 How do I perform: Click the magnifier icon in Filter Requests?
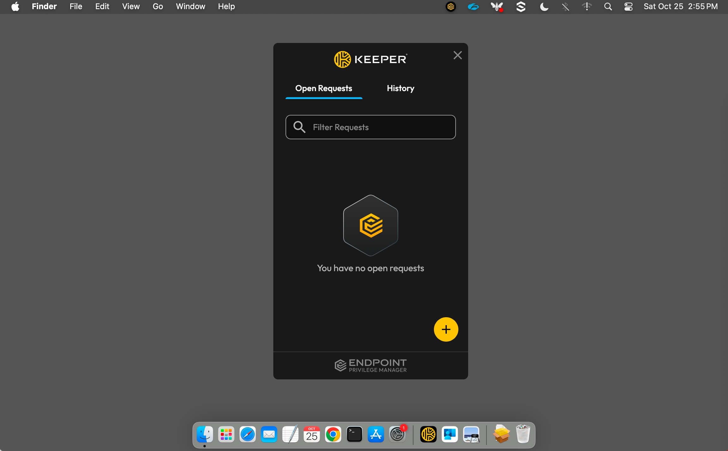(299, 127)
